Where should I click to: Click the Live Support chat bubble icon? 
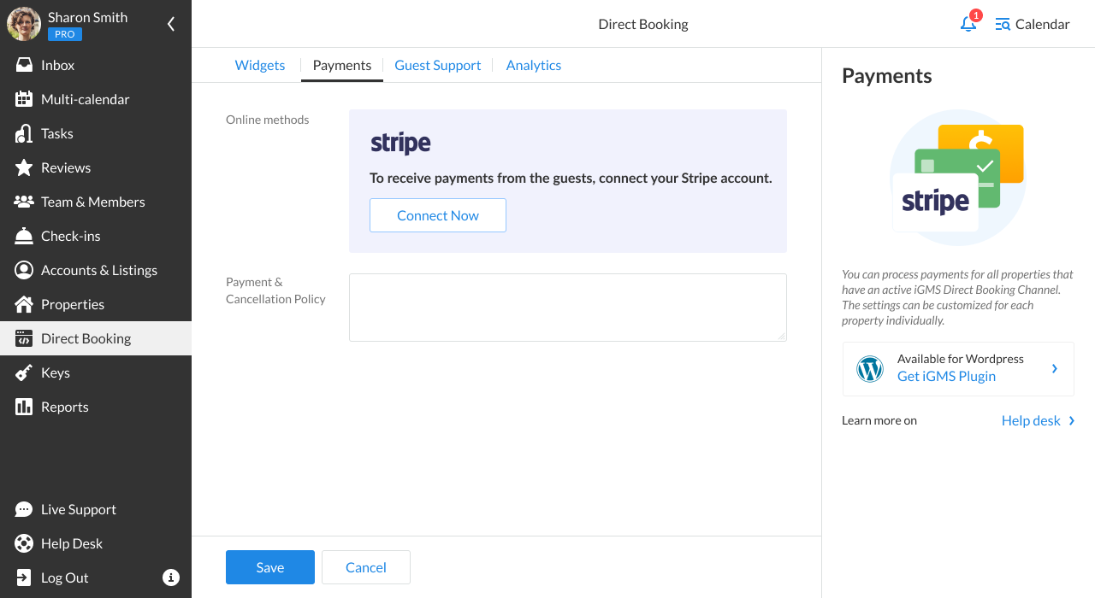point(24,509)
